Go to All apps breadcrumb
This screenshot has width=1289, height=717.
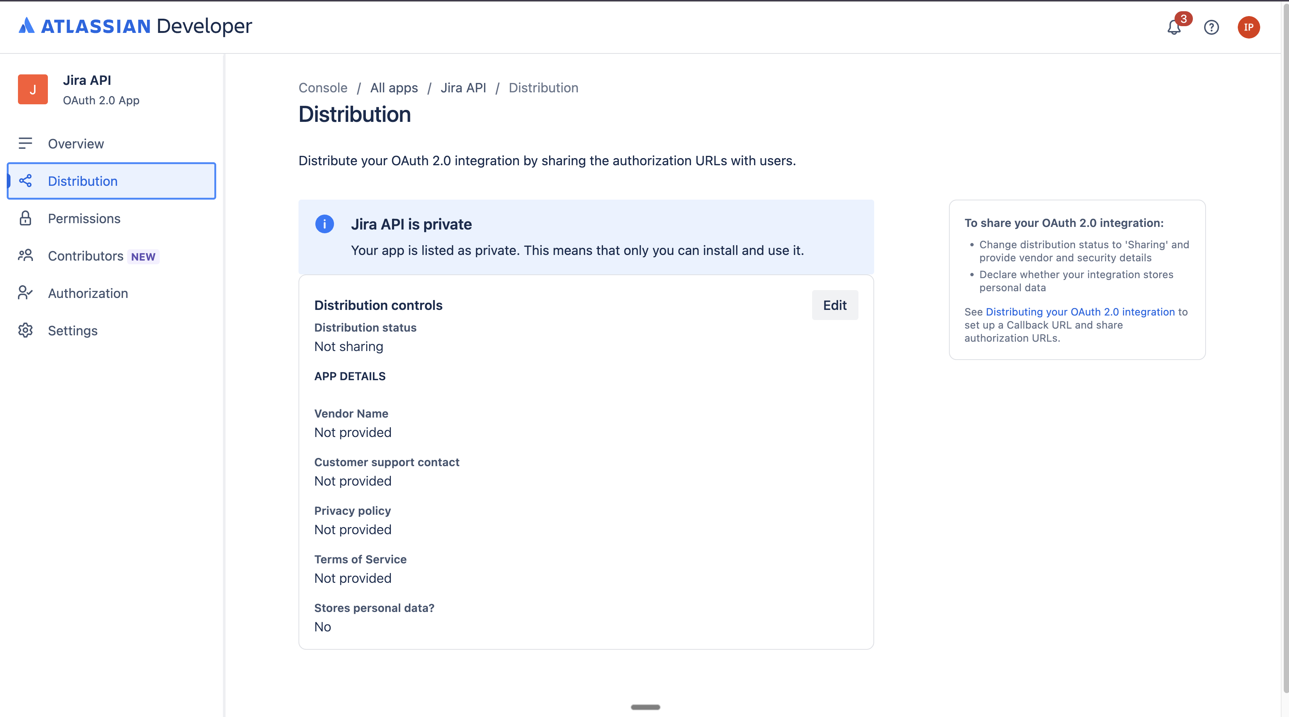pos(394,88)
